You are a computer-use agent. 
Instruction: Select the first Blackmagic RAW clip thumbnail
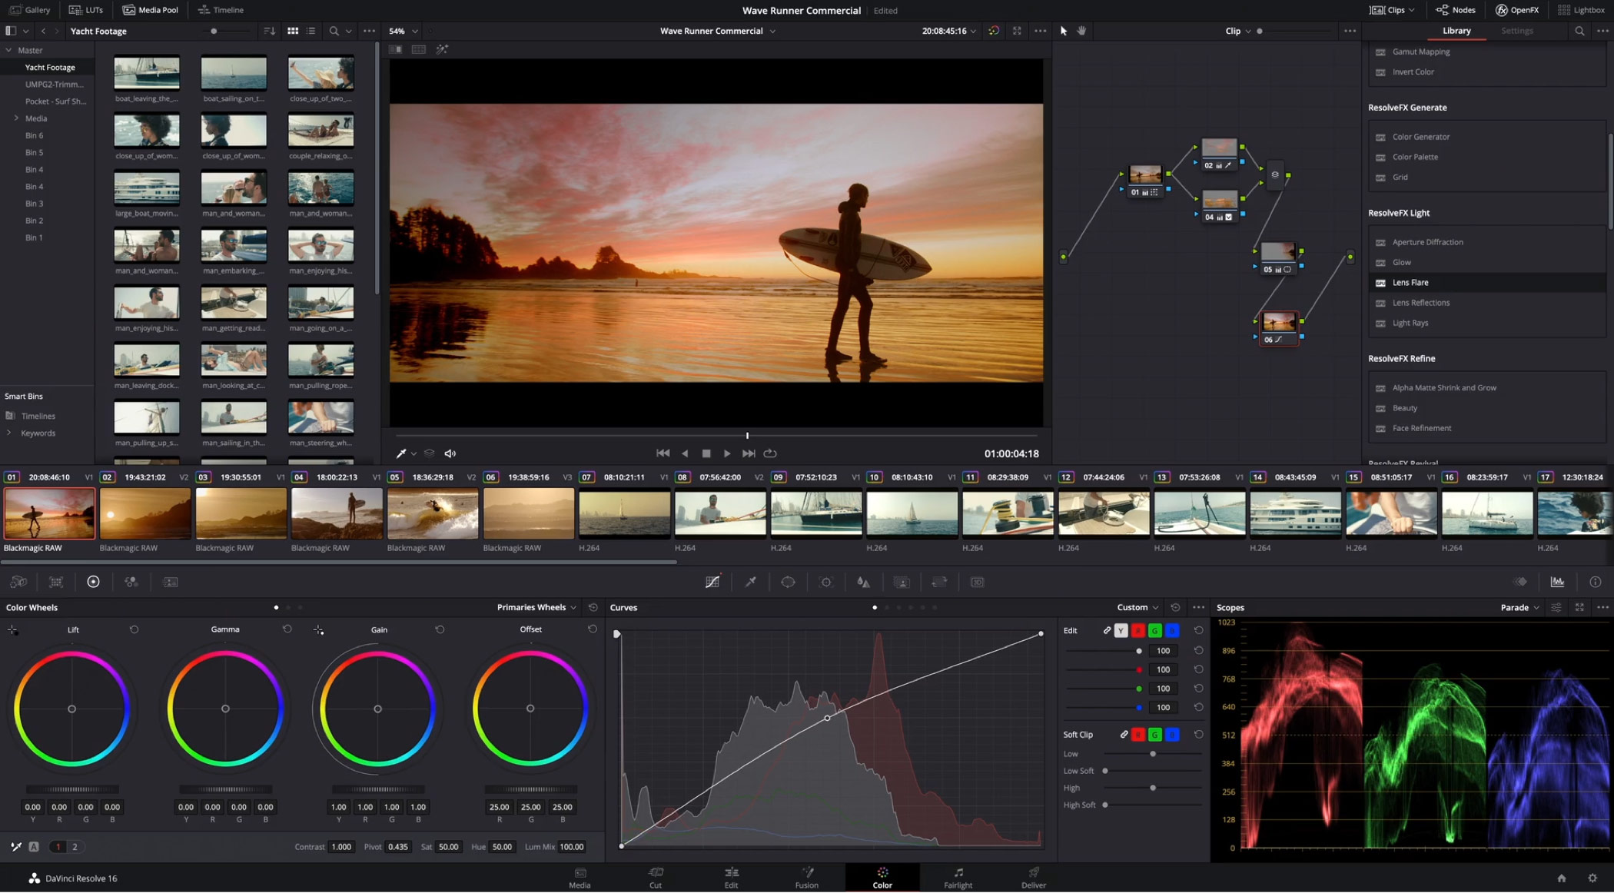(48, 513)
